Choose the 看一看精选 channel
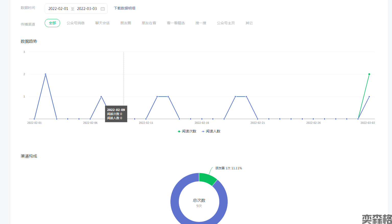 (x=176, y=23)
